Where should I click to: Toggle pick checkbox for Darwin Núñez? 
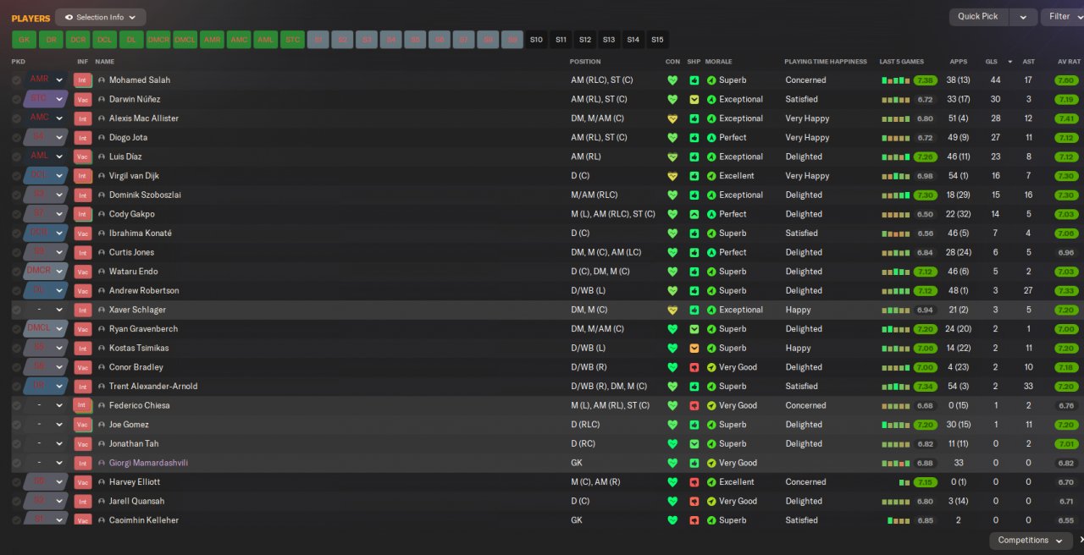pyautogui.click(x=16, y=99)
